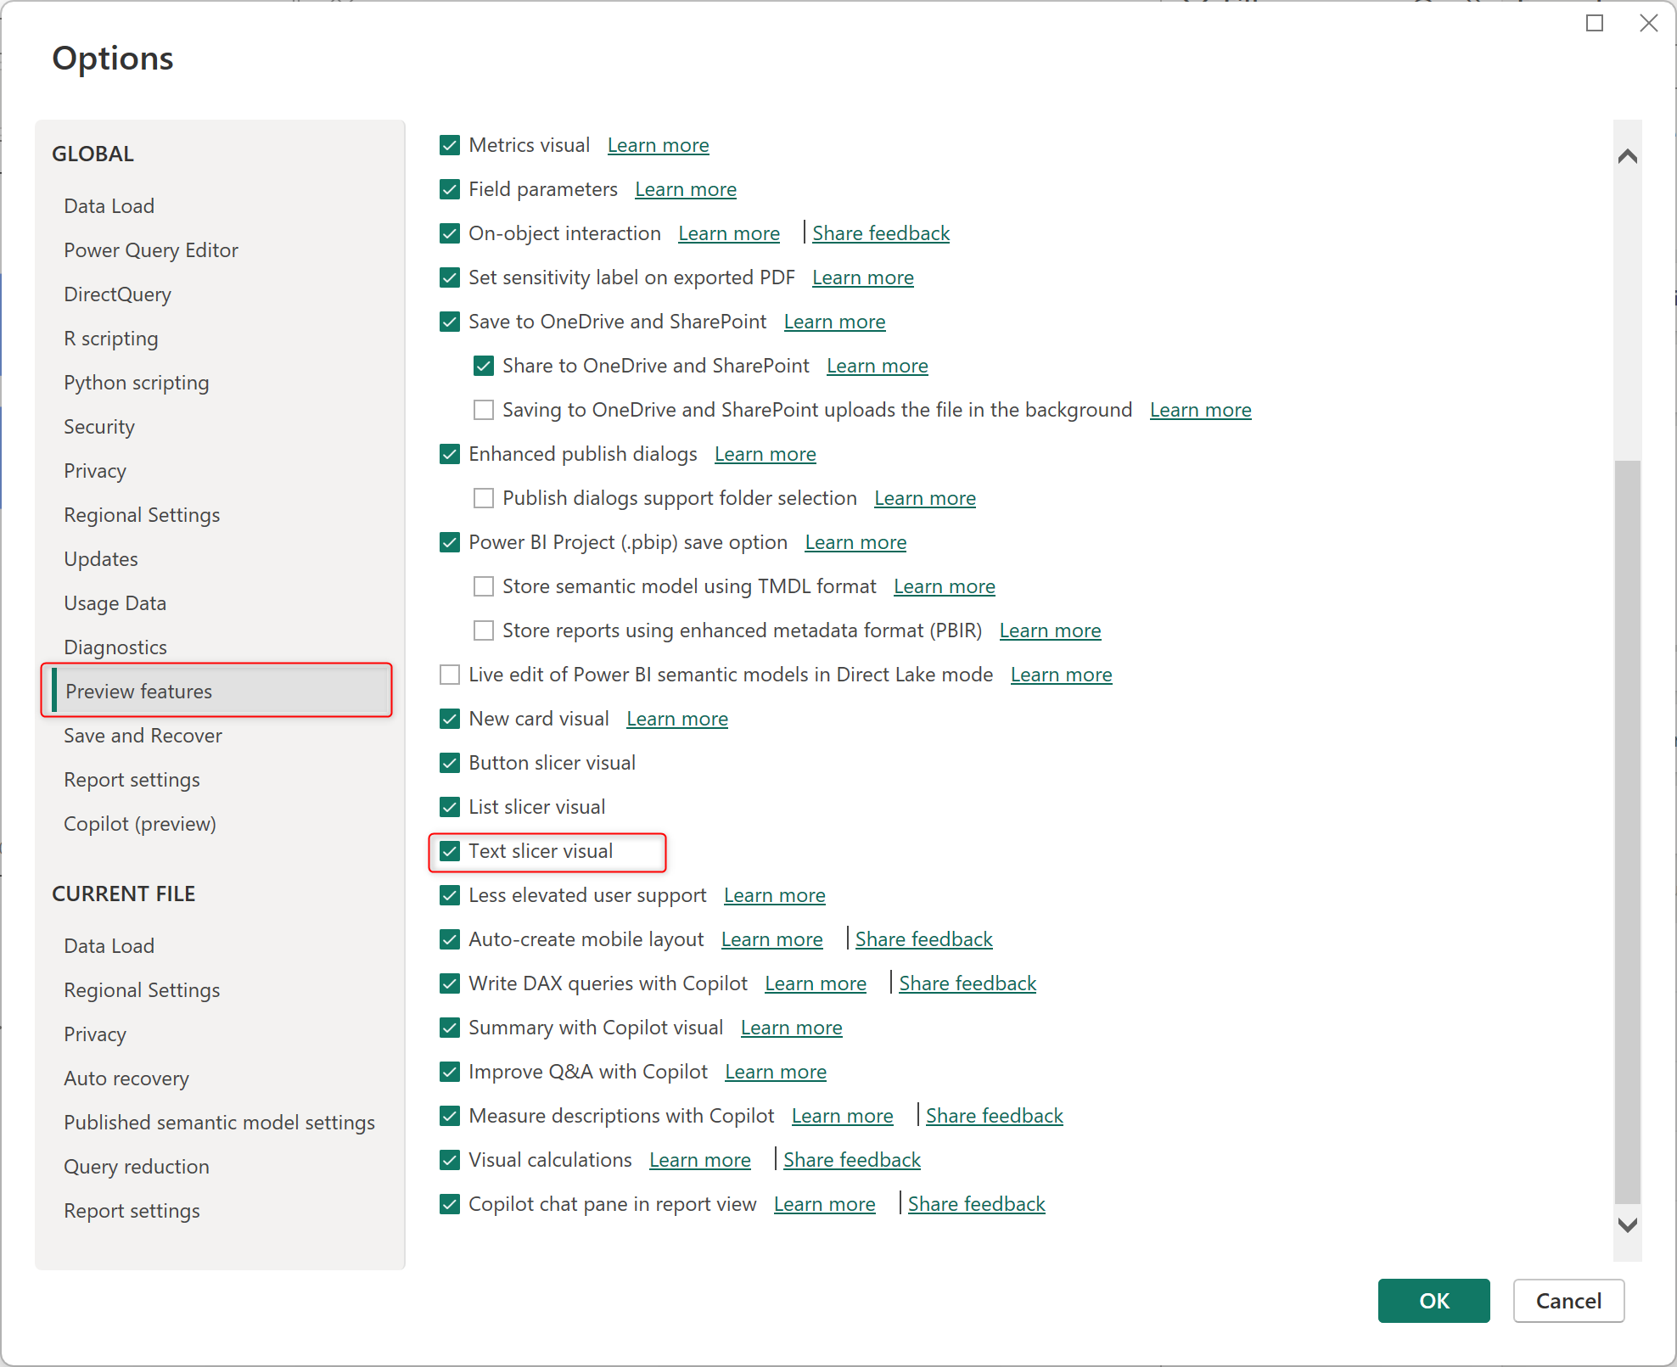This screenshot has height=1367, width=1677.
Task: Select Power Query Editor settings
Action: coord(151,250)
